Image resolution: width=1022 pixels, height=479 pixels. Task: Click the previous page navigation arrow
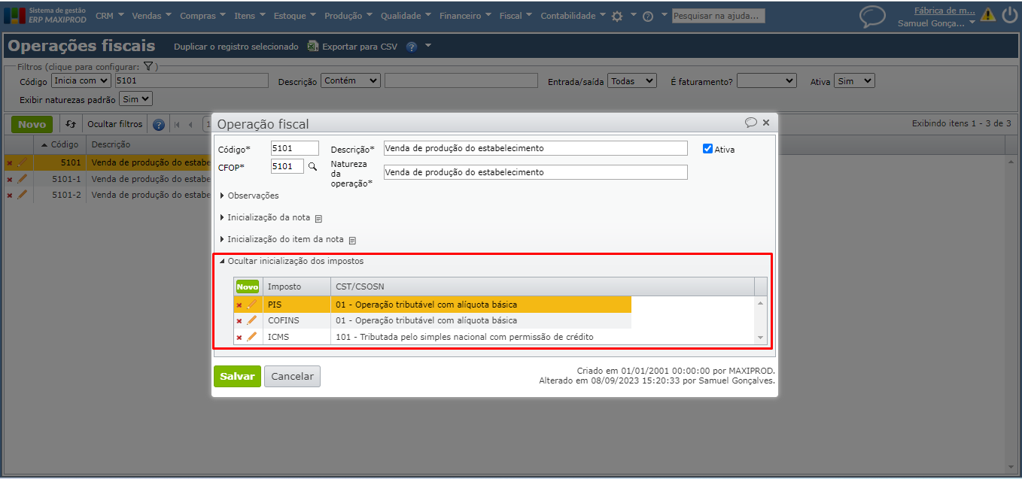click(x=190, y=125)
